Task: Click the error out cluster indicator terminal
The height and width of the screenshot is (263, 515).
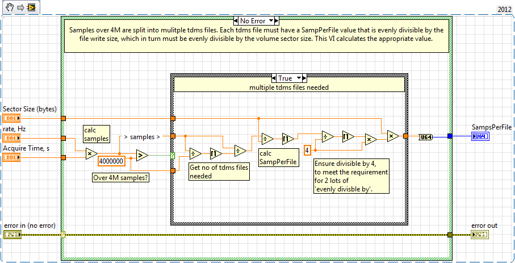Action: [480, 235]
